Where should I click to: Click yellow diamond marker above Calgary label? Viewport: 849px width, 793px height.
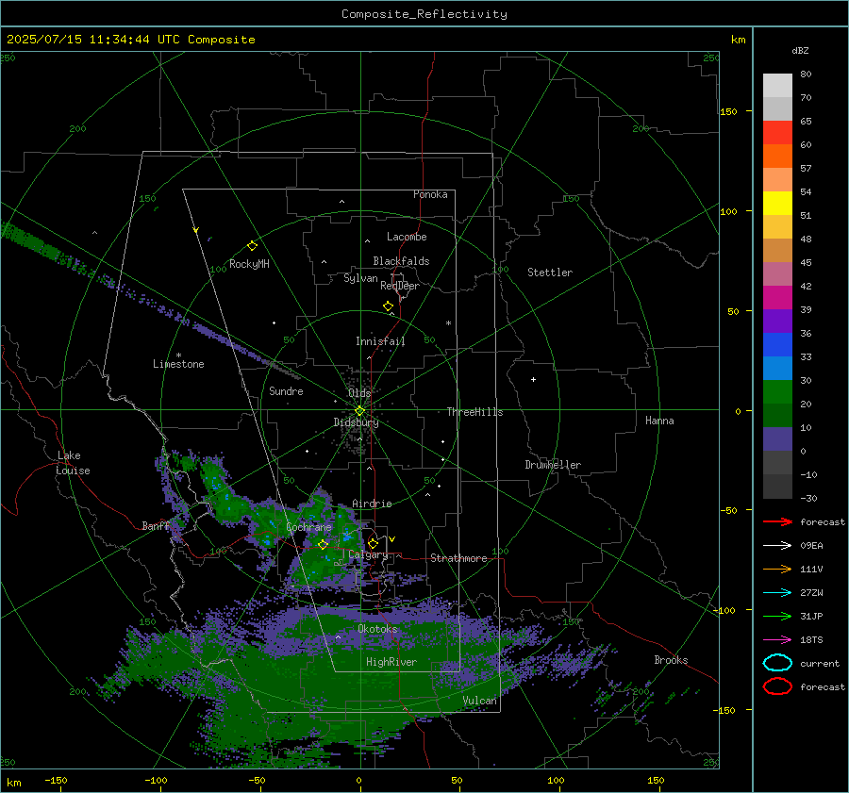coord(373,543)
